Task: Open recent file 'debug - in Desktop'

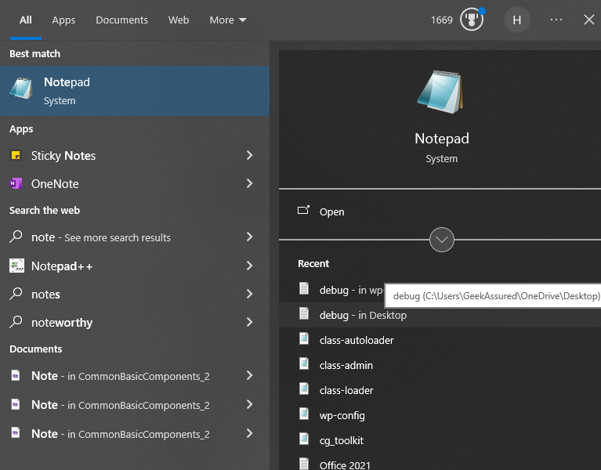Action: point(440,315)
